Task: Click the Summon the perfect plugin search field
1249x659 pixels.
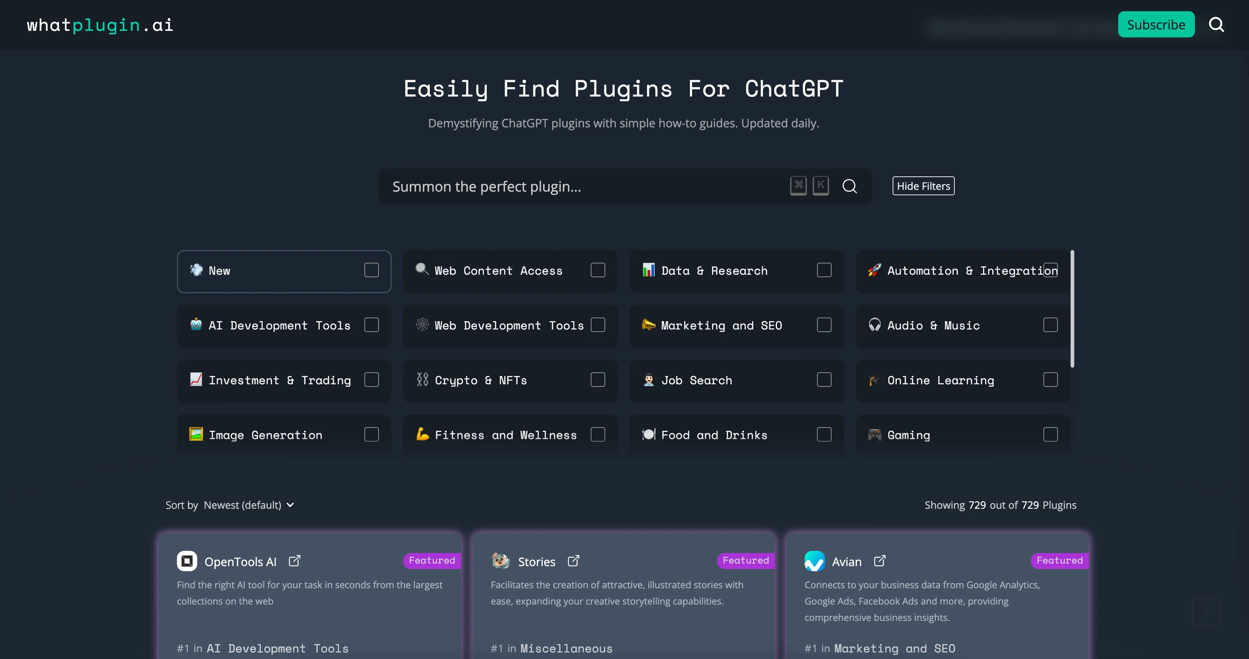Action: click(625, 186)
